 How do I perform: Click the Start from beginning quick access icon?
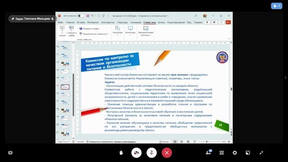(103, 16)
